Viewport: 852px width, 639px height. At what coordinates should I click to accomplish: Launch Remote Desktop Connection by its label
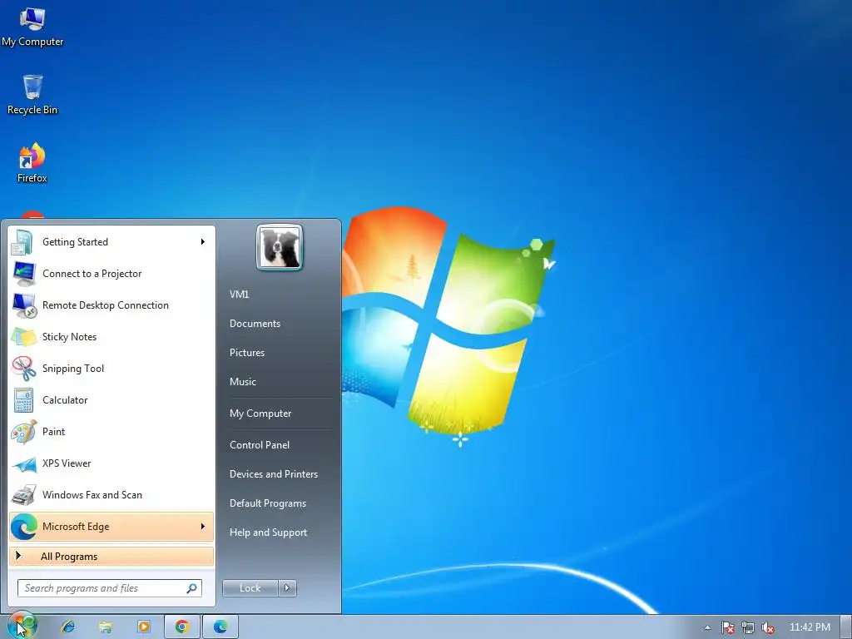pos(106,305)
